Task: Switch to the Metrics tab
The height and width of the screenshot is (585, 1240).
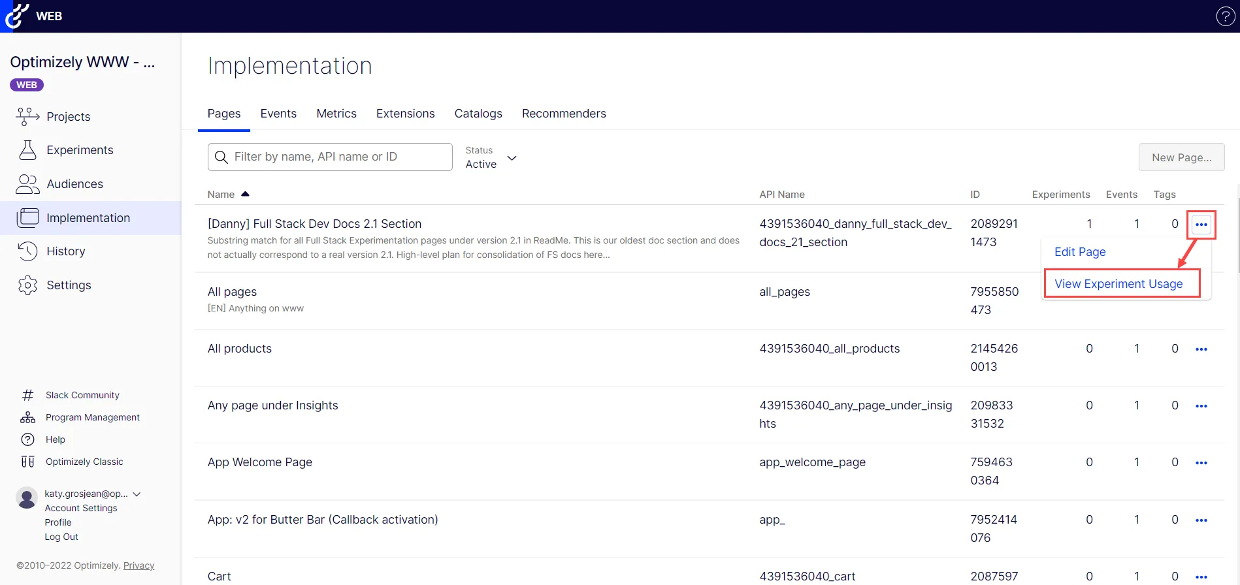Action: pyautogui.click(x=336, y=114)
